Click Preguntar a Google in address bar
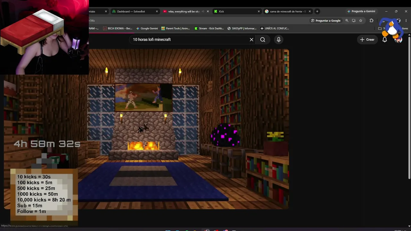The height and width of the screenshot is (231, 411). 326,21
